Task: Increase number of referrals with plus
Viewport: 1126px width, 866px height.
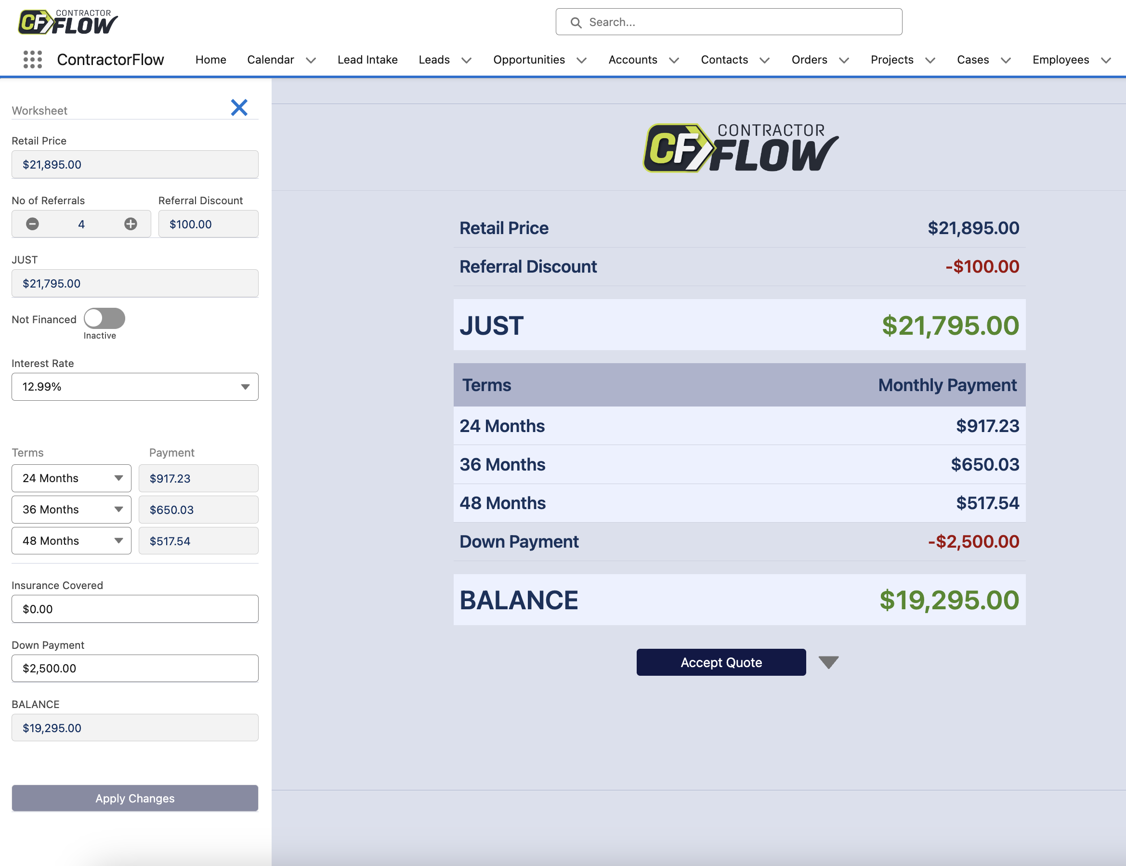Action: (131, 223)
